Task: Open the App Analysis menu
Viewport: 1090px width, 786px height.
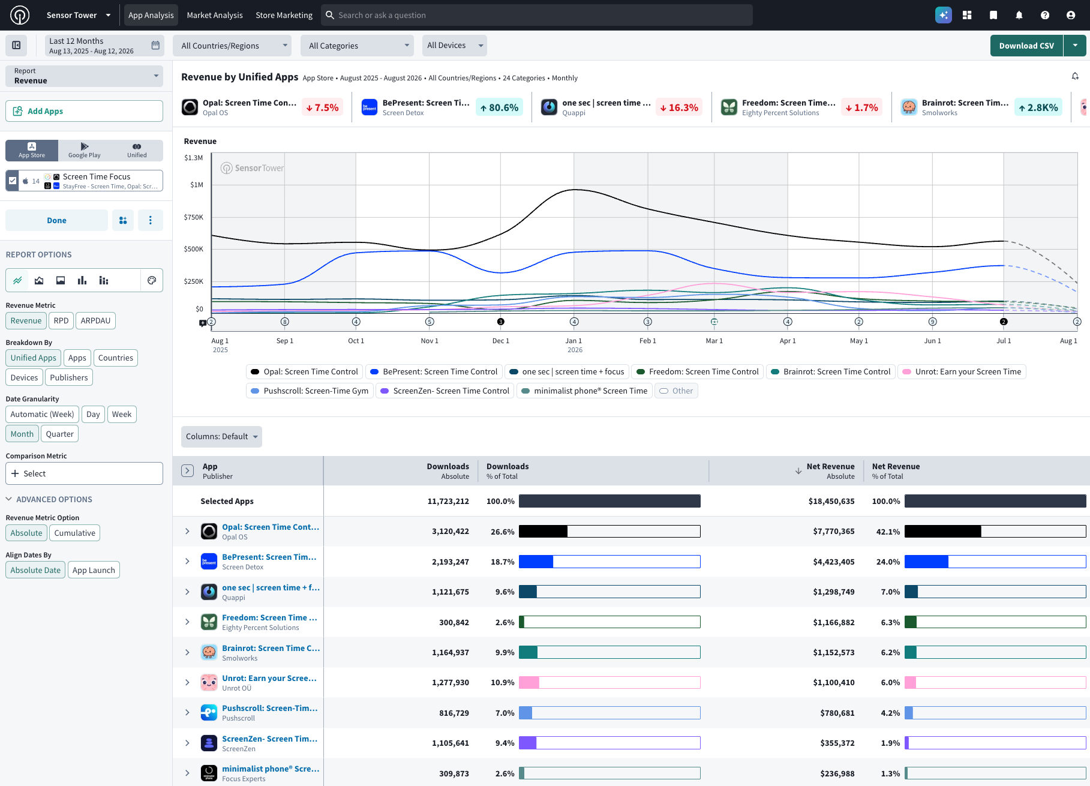Action: 151,15
